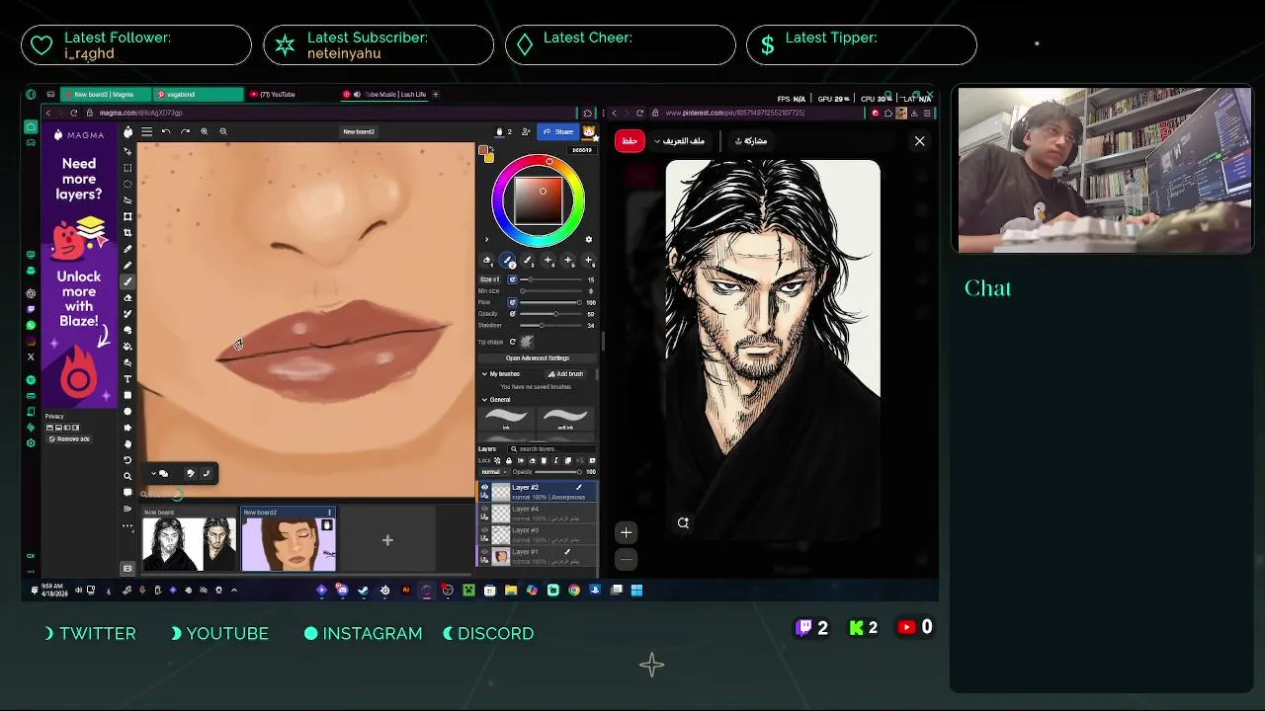Open Pinterest profile dropdown
Screen dimensions: 1265x711
click(x=680, y=140)
